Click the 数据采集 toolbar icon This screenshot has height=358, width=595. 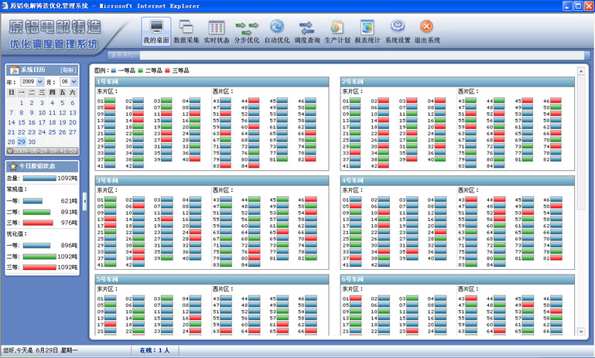click(186, 31)
